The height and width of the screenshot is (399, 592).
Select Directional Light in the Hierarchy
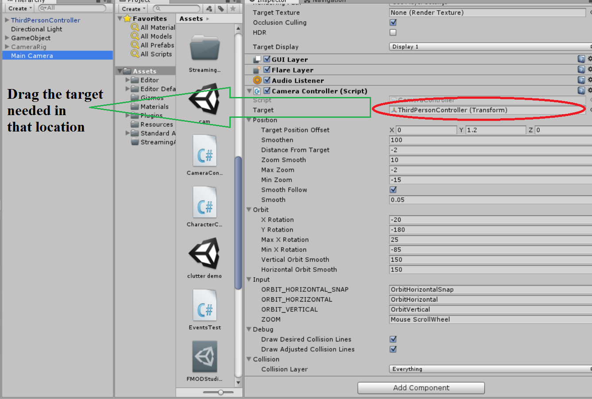(36, 29)
